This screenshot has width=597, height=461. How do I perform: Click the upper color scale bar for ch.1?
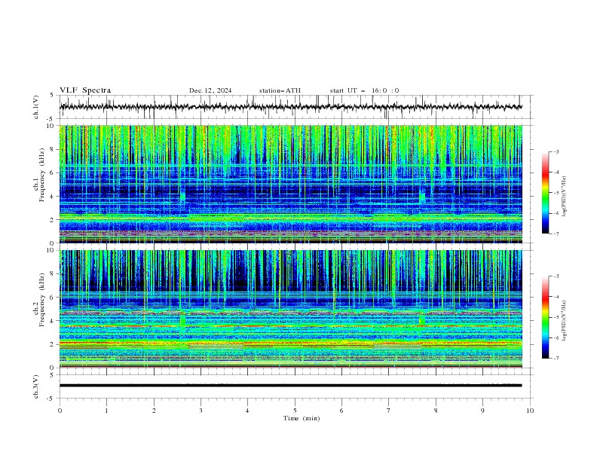pos(545,193)
